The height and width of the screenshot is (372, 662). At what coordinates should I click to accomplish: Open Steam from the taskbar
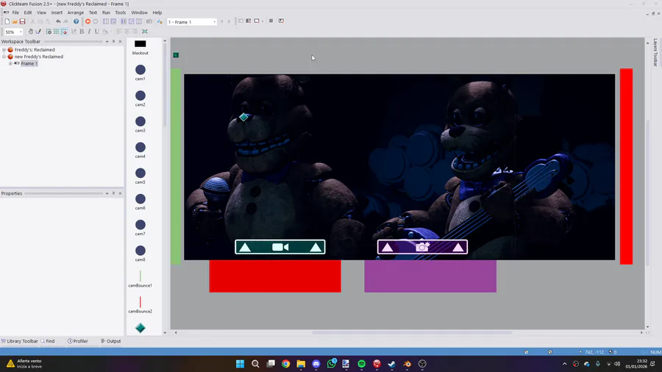392,364
